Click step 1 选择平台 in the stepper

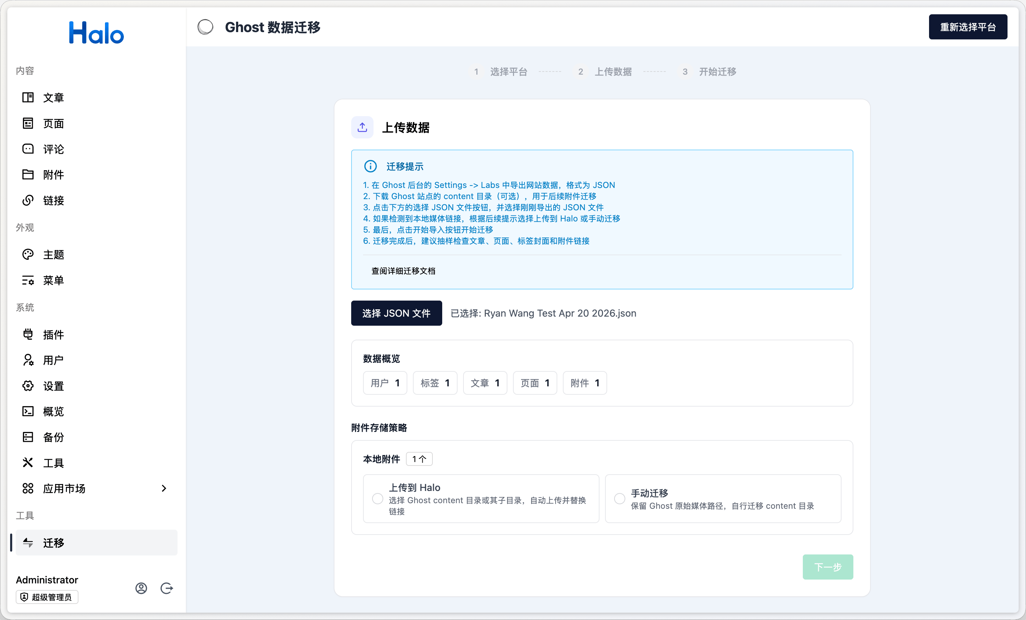(508, 72)
